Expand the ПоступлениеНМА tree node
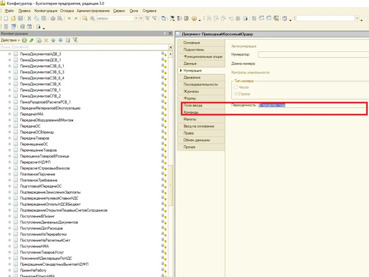369x277 pixels. click(10, 246)
